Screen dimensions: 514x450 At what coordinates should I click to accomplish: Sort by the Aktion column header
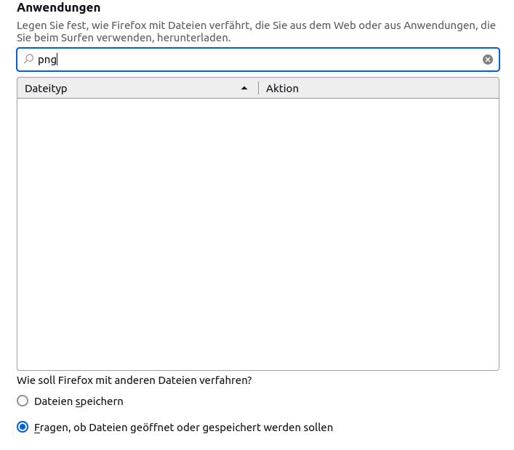379,89
